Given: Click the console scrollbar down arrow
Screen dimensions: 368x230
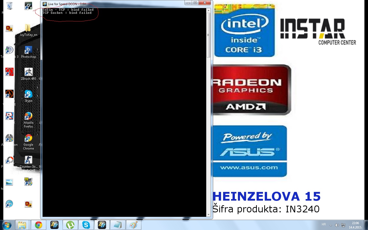Looking at the screenshot, I should (209, 215).
